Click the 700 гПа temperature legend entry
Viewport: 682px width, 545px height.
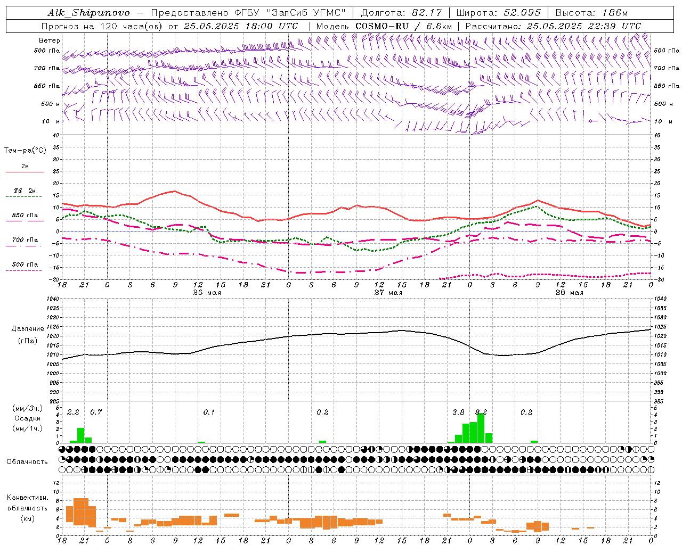pyautogui.click(x=25, y=240)
